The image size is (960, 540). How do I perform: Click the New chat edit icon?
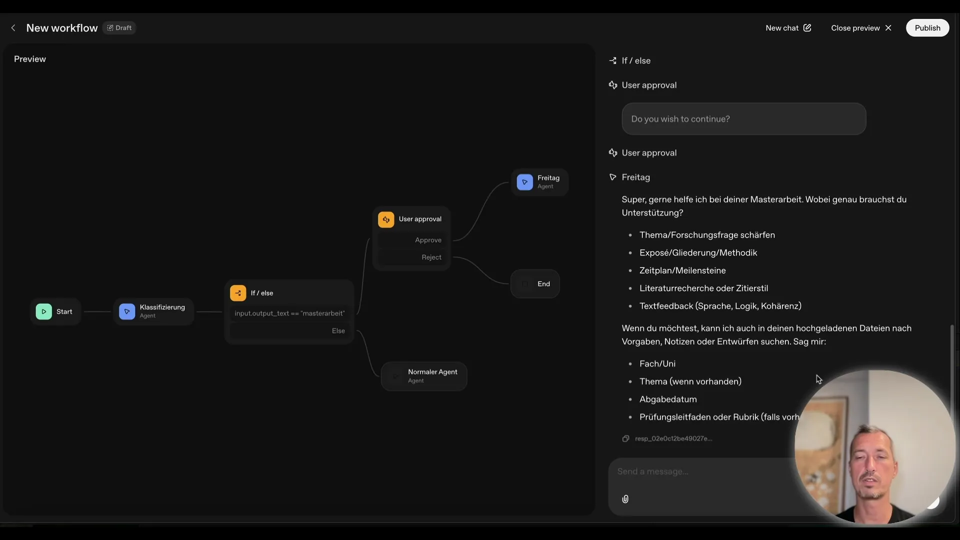pyautogui.click(x=808, y=27)
